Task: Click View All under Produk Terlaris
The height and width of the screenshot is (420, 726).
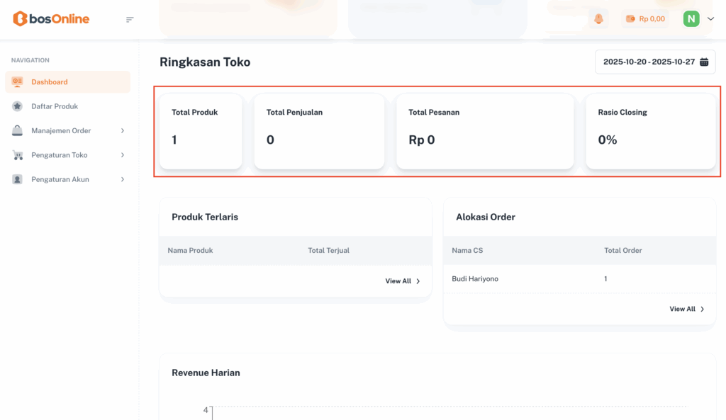Action: point(403,281)
